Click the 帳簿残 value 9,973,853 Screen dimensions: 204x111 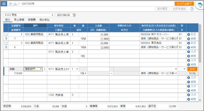click(108, 106)
